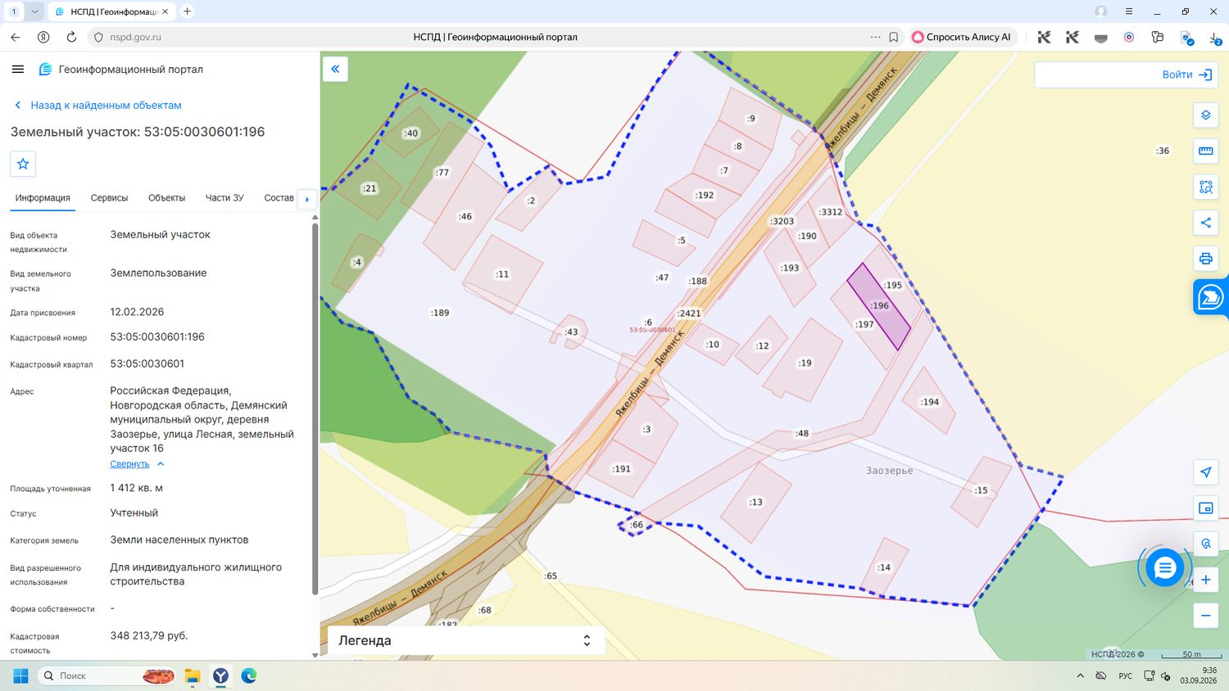
Task: Show more tabs with right arrow
Action: 307,199
